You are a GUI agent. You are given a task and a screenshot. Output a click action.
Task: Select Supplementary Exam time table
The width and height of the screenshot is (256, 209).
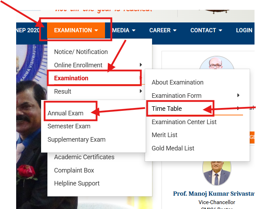tap(77, 140)
